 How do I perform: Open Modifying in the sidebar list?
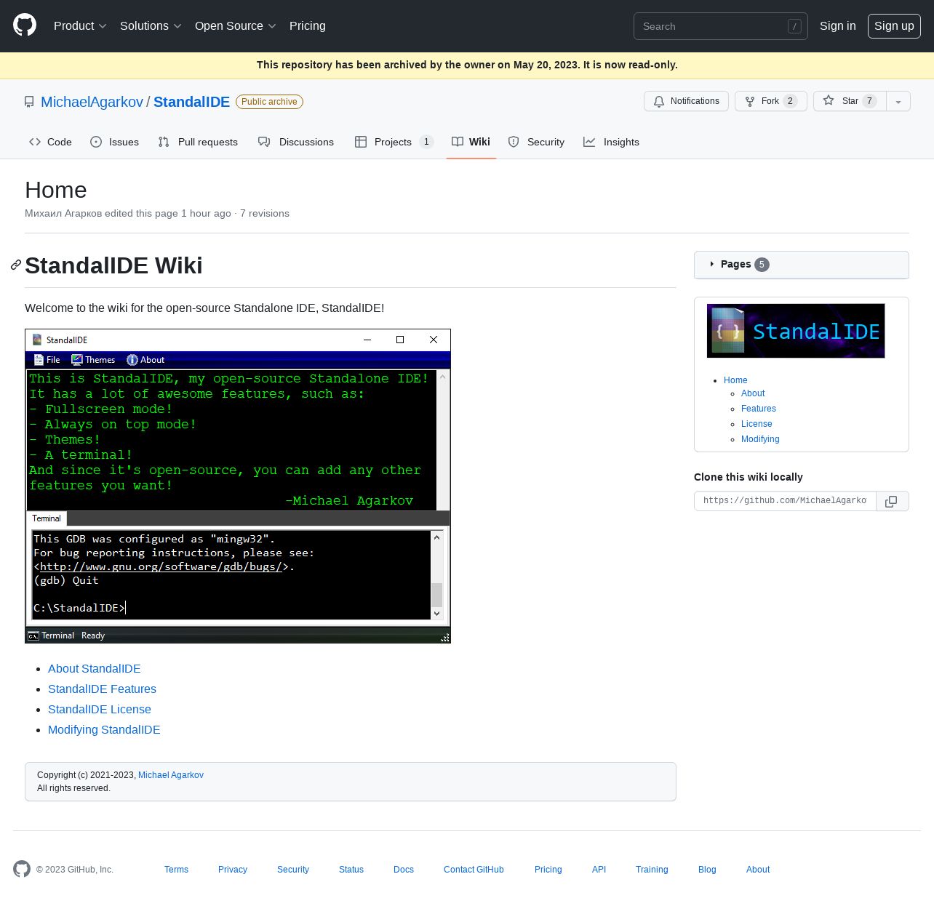(x=760, y=439)
